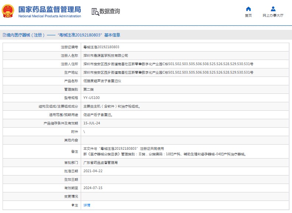Click the 附件 label
Screen dimensions: 292x213
(x=74, y=132)
